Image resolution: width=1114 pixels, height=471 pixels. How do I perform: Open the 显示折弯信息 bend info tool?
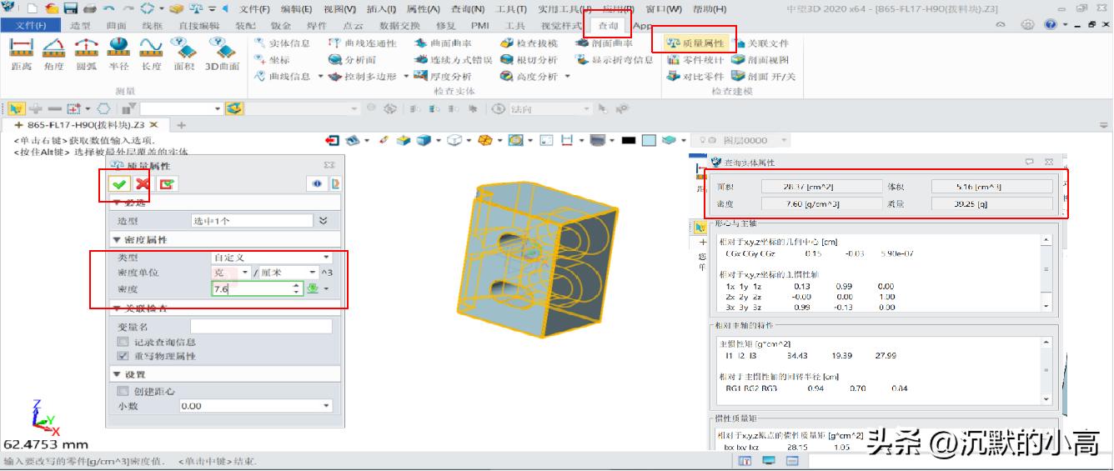pyautogui.click(x=615, y=60)
